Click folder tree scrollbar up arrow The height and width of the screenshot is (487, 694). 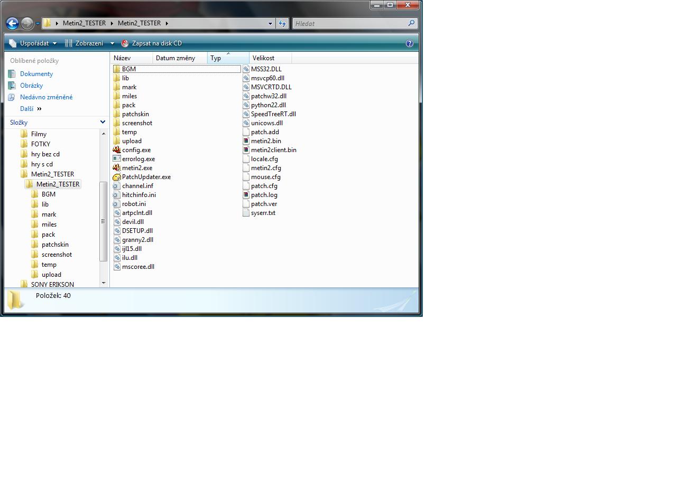(x=104, y=133)
